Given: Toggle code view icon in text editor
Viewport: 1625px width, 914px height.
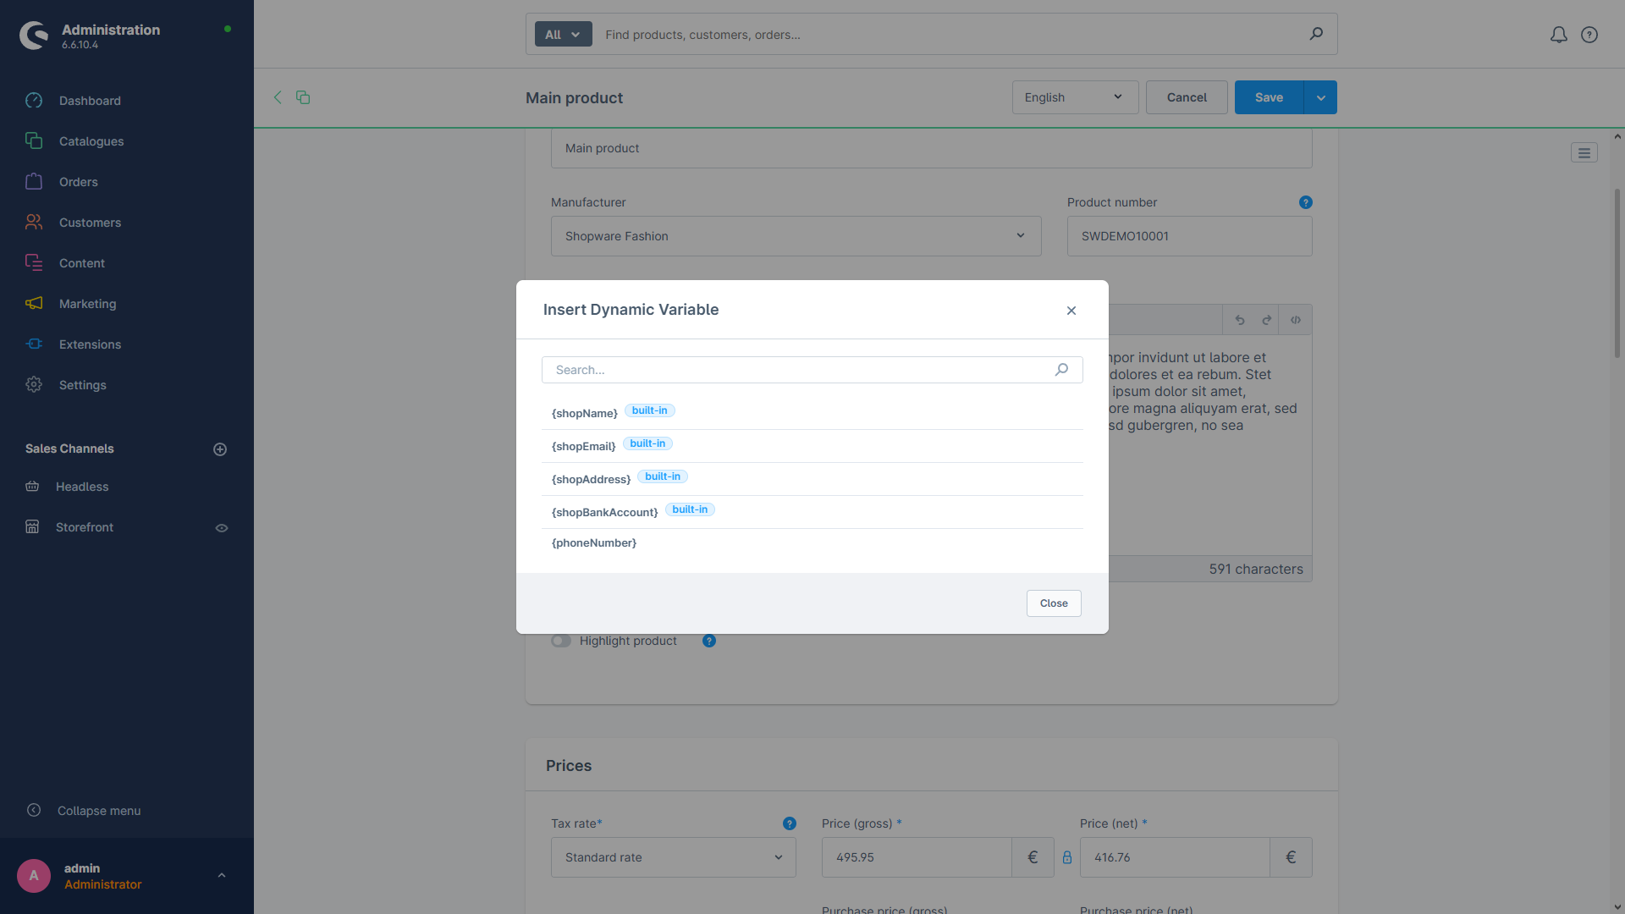Looking at the screenshot, I should (1295, 320).
